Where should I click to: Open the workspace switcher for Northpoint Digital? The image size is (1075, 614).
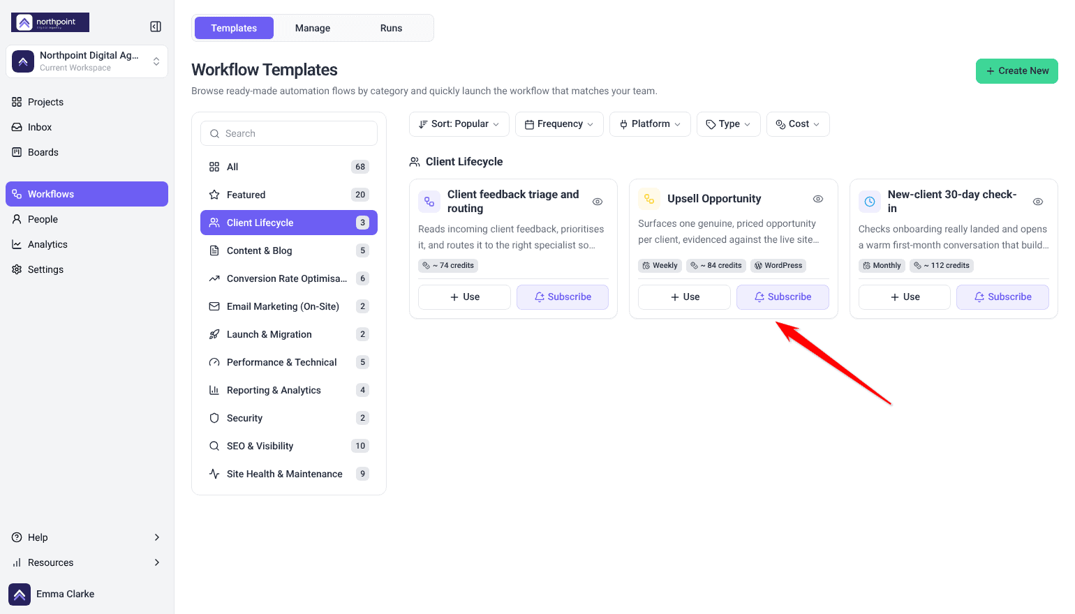[x=87, y=61]
